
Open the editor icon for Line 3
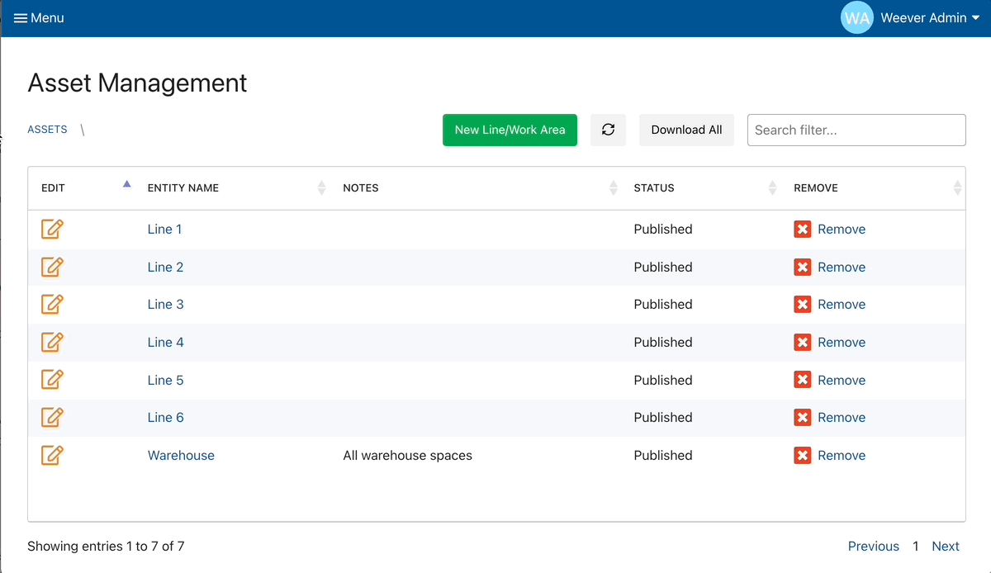click(x=52, y=305)
